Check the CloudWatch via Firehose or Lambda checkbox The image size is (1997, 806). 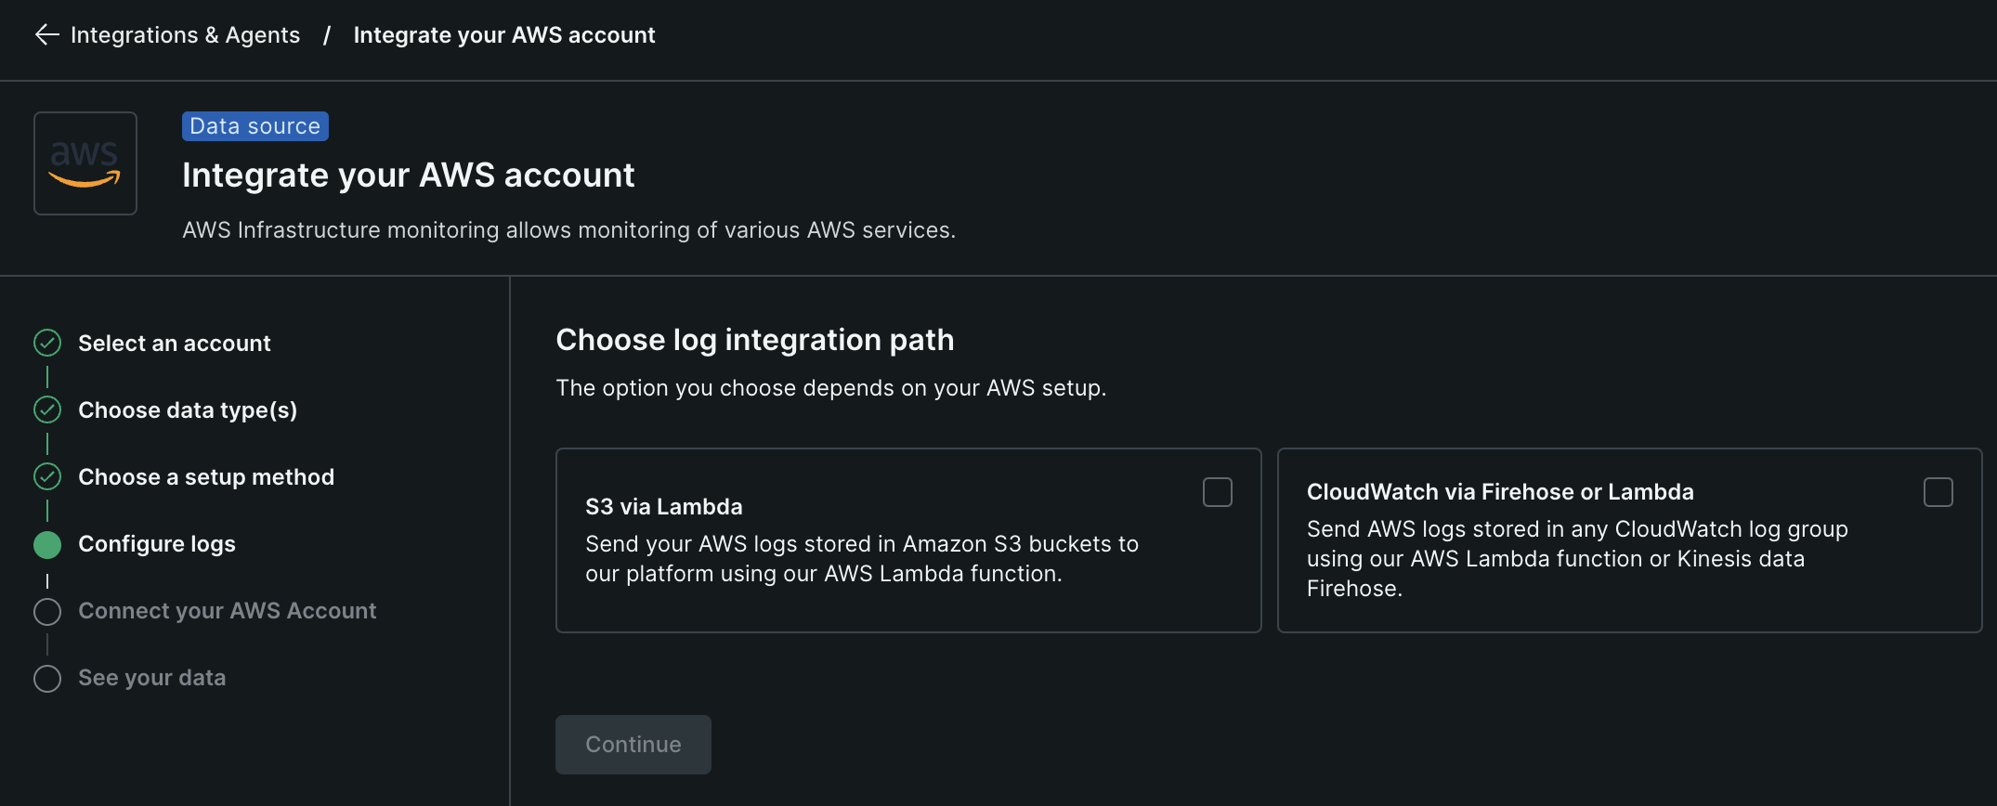click(1938, 492)
